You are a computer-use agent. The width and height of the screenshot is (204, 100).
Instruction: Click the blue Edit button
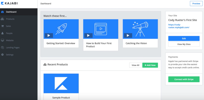(184, 38)
